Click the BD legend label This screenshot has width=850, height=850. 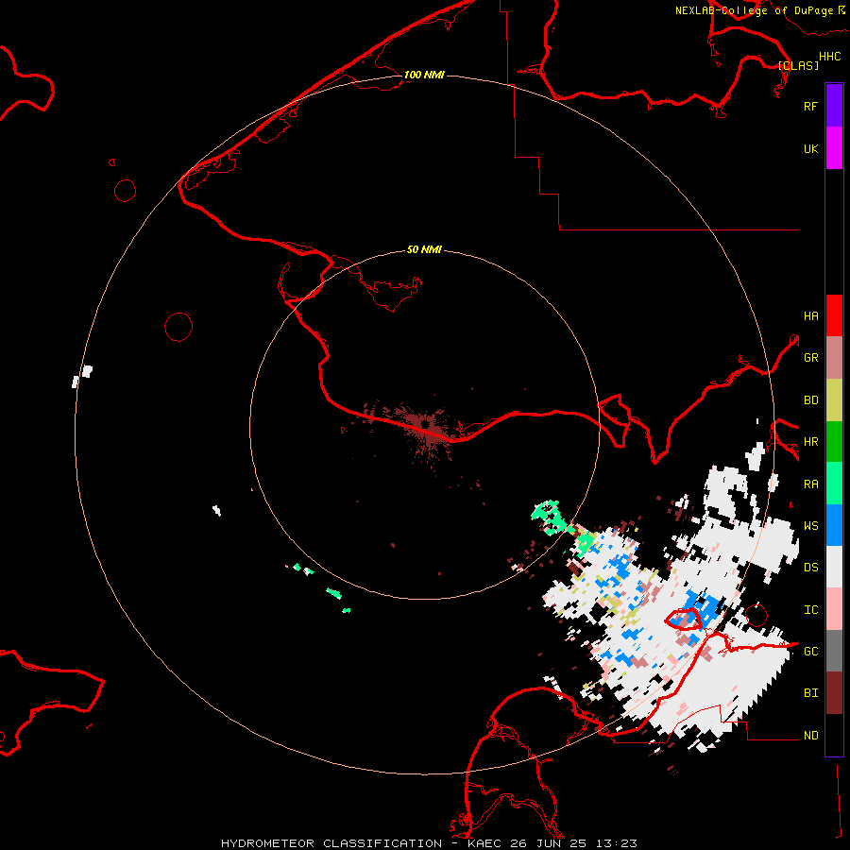(x=810, y=400)
